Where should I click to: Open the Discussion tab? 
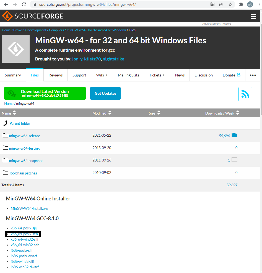(204, 75)
